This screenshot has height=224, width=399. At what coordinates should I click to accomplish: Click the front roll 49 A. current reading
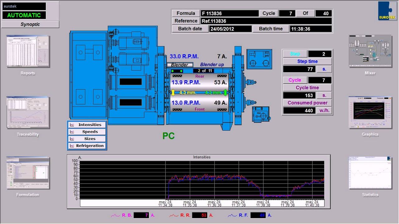(x=220, y=103)
